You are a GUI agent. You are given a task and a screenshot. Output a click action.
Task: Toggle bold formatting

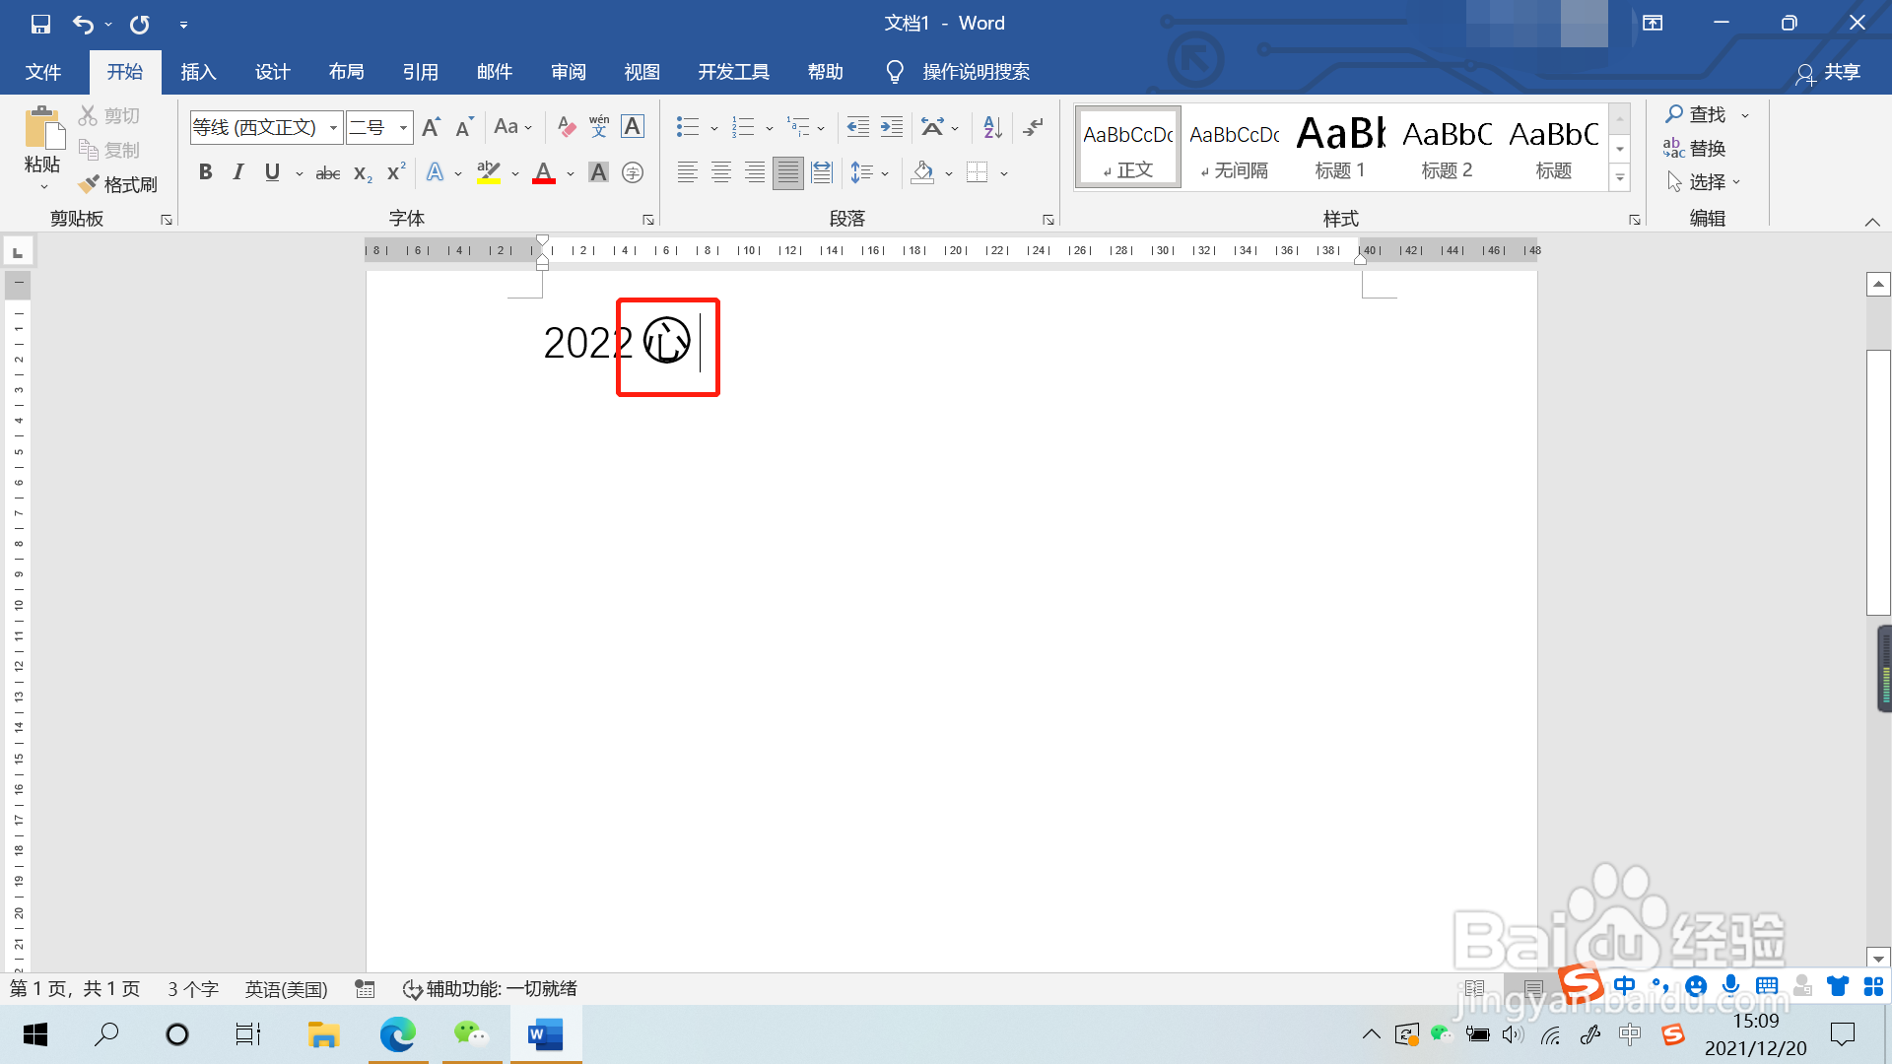click(205, 173)
